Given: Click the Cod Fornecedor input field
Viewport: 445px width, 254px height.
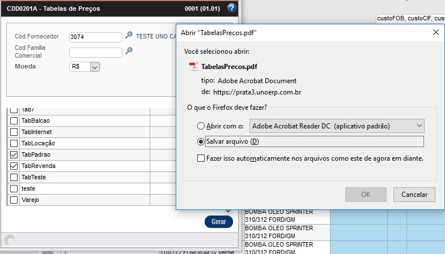Looking at the screenshot, I should (95, 37).
